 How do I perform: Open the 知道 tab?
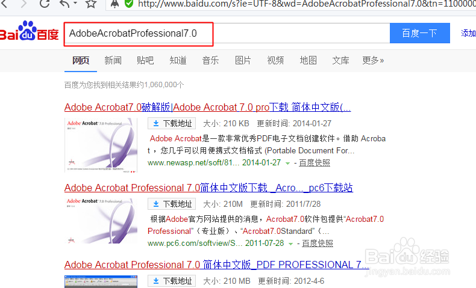[178, 60]
